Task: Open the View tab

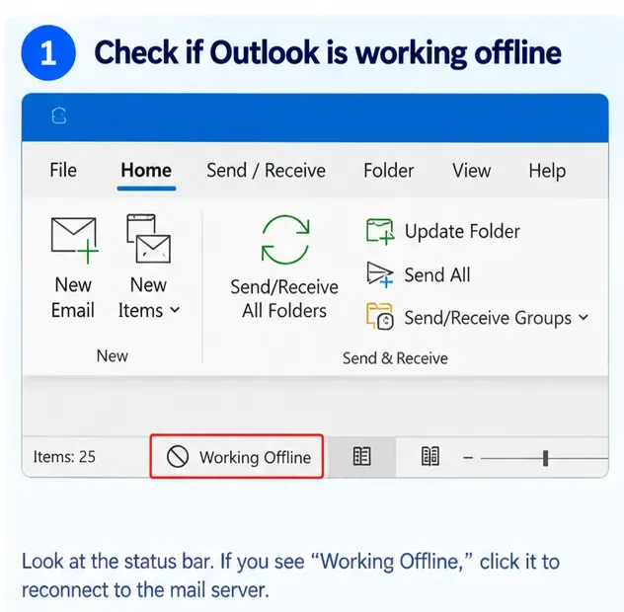Action: click(x=471, y=171)
